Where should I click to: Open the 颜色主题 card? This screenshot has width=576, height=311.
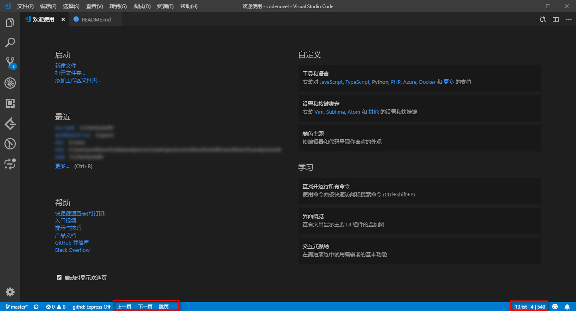click(x=420, y=138)
